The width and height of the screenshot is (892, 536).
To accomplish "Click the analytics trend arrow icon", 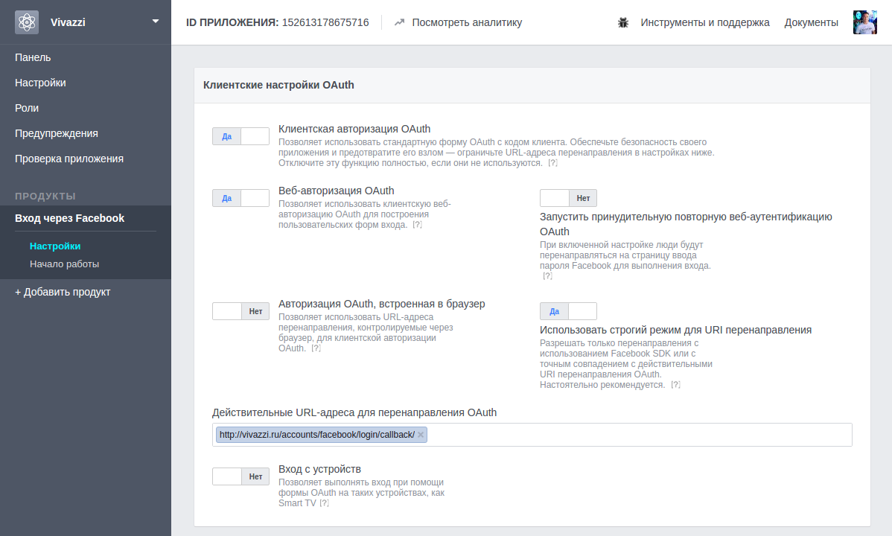I will (x=399, y=22).
